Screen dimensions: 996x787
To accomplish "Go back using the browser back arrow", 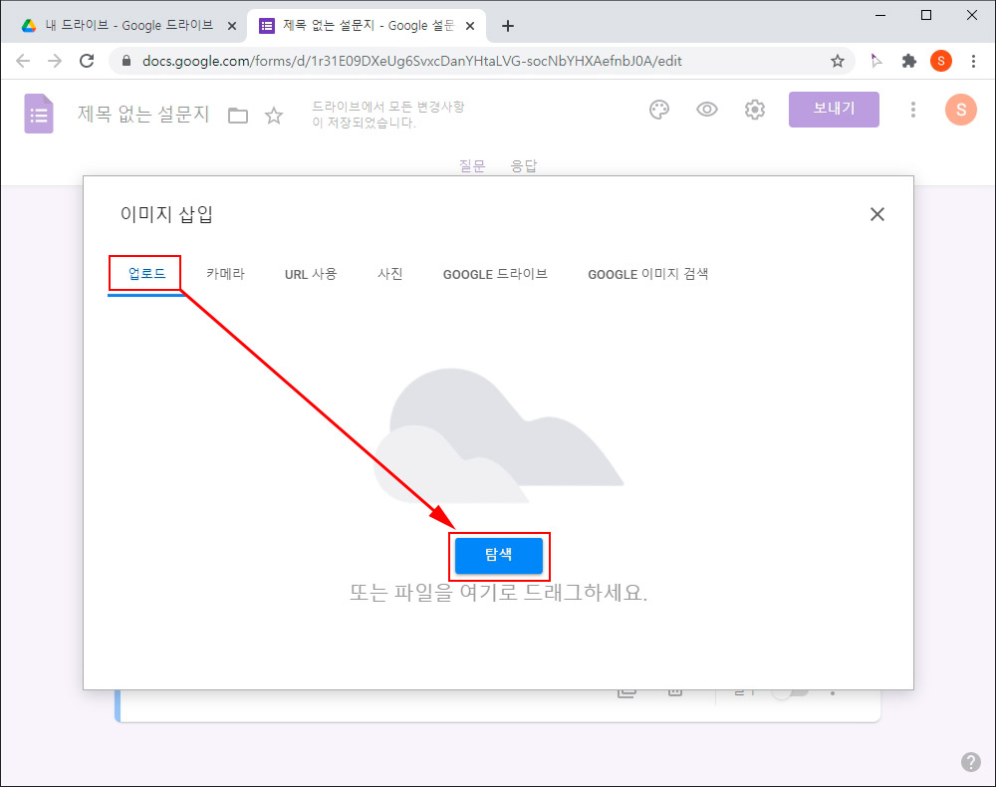I will pos(23,61).
